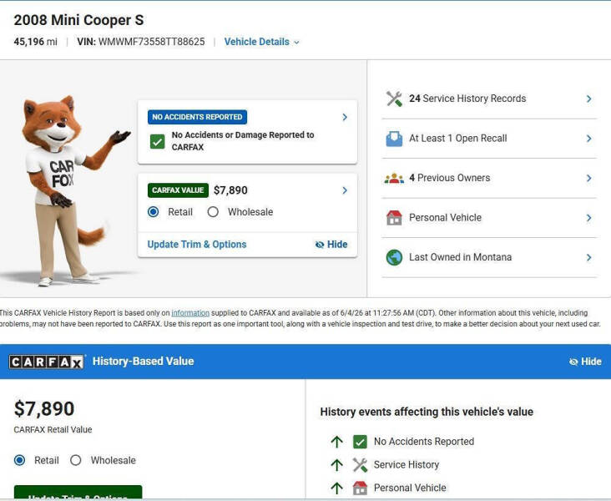Click the NO ACCIDENTS REPORTED badge
Screen dimensions: 611x501
click(197, 117)
